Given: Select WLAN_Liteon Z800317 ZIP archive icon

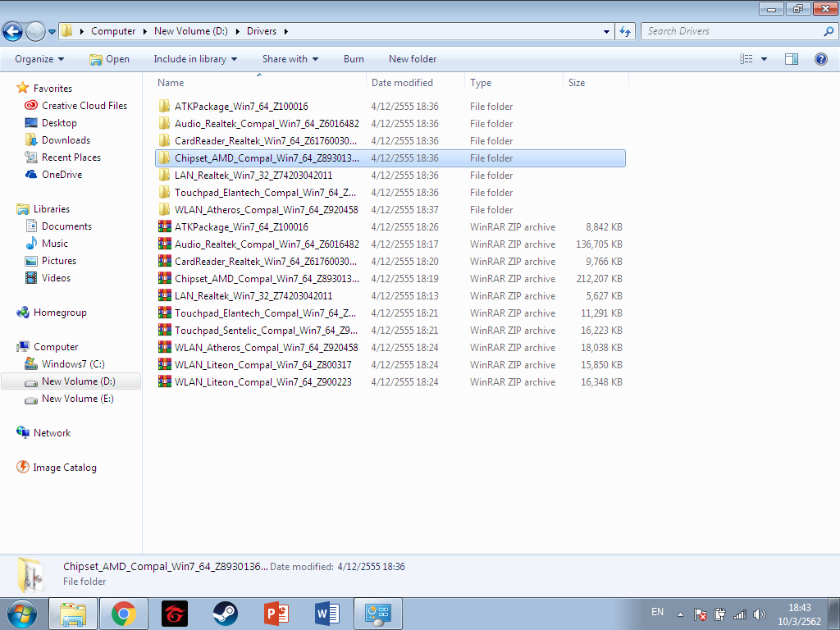Looking at the screenshot, I should [164, 364].
